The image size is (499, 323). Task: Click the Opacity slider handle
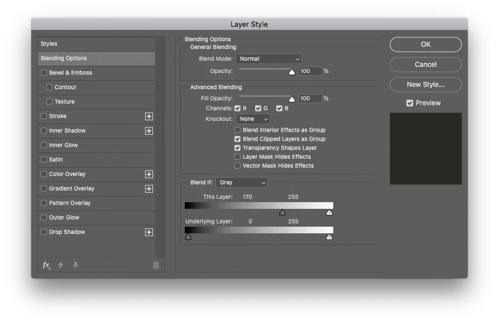(292, 72)
